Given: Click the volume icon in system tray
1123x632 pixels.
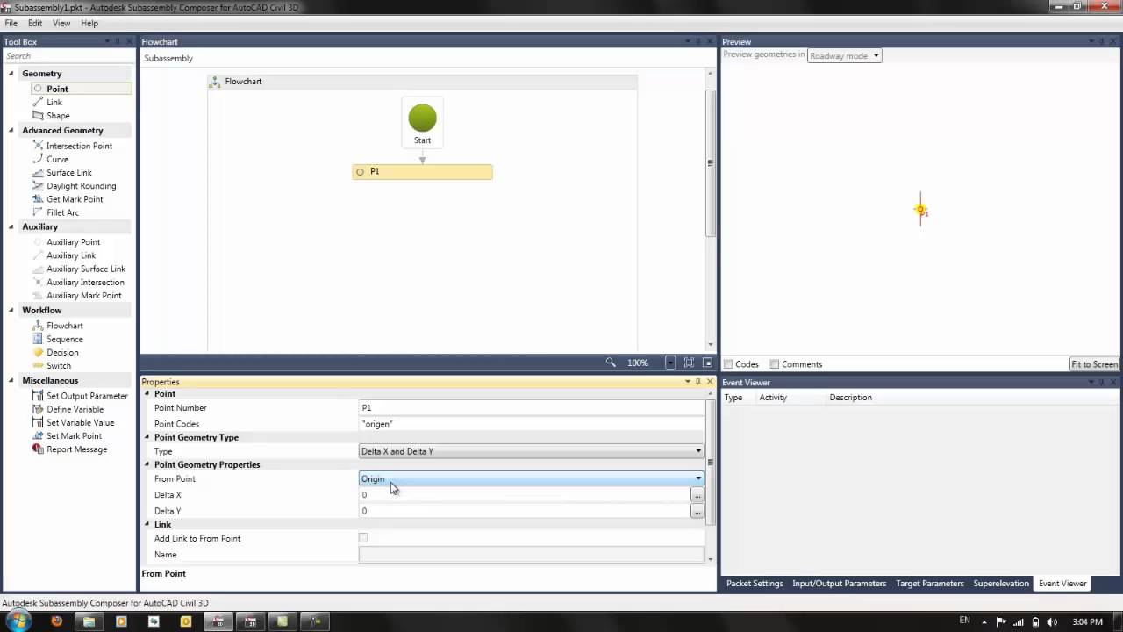Looking at the screenshot, I should pos(1051,621).
